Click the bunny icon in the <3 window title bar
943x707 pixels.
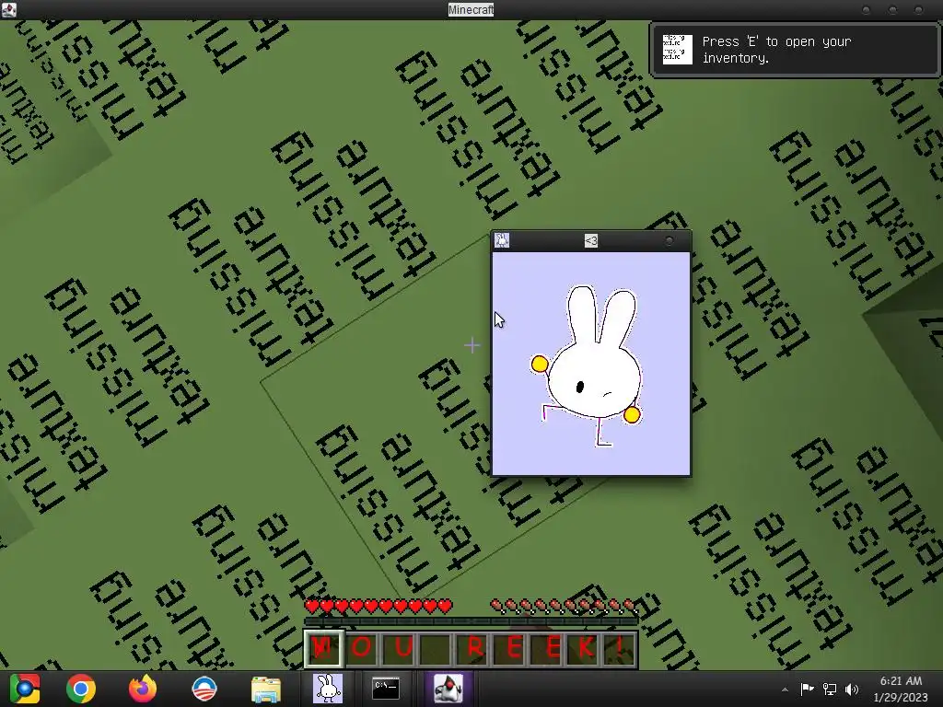pyautogui.click(x=502, y=240)
